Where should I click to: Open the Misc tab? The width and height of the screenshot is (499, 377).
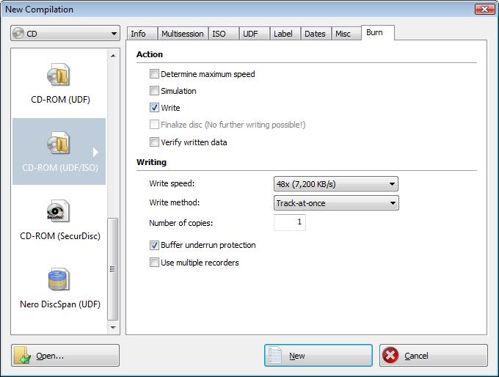[x=346, y=34]
